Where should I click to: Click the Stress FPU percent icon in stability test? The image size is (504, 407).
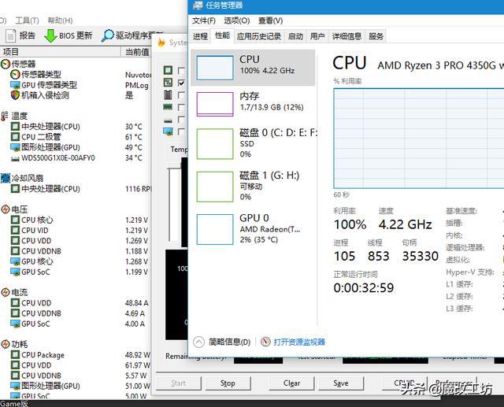(168, 82)
